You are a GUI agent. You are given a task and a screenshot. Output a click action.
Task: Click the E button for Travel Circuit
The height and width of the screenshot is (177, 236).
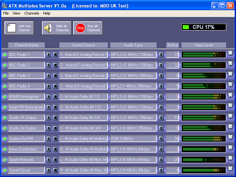(x=161, y=170)
